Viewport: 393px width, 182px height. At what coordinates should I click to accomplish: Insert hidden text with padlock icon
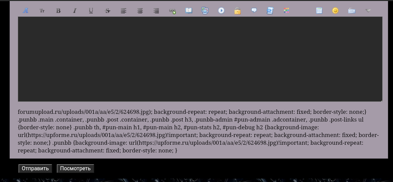(237, 10)
